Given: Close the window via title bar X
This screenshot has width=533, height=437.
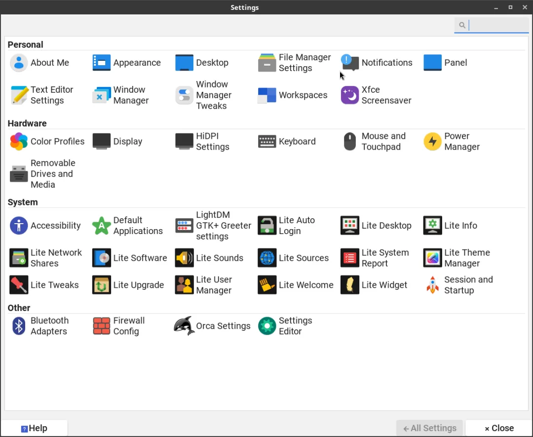Looking at the screenshot, I should (x=525, y=7).
